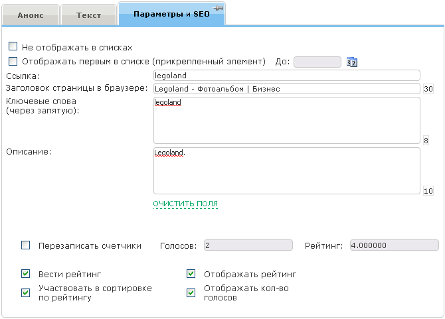Image resolution: width=445 pixels, height=319 pixels.
Task: Enable 'Не отображать в списках' checkbox
Action: click(x=13, y=47)
